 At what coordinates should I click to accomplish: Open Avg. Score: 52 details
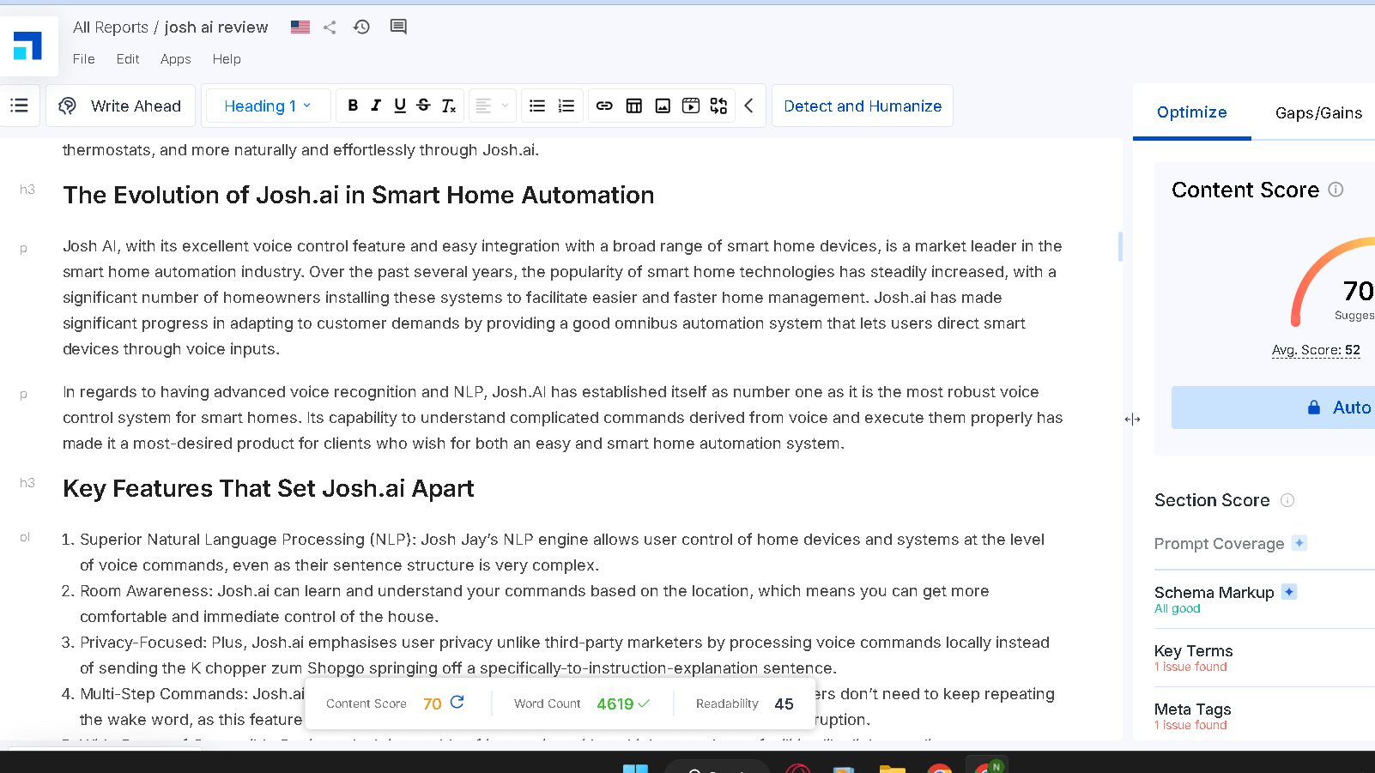(x=1316, y=350)
